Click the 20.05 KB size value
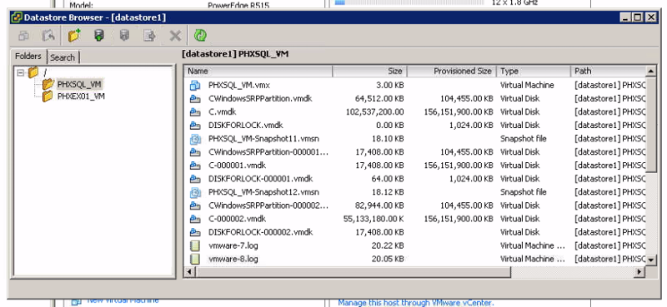 (388, 259)
